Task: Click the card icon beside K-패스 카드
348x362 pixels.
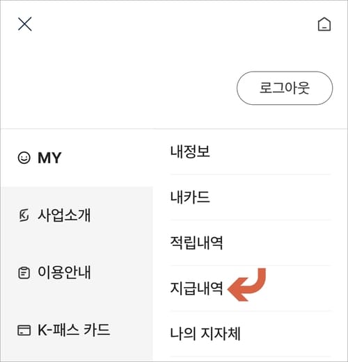Action: (24, 330)
